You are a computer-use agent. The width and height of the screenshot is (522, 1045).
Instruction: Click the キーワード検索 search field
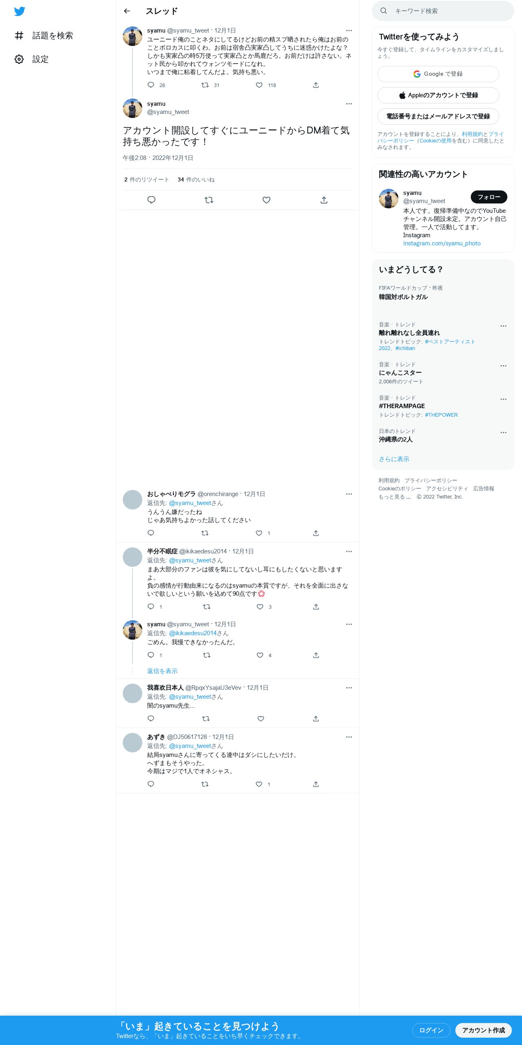click(443, 11)
